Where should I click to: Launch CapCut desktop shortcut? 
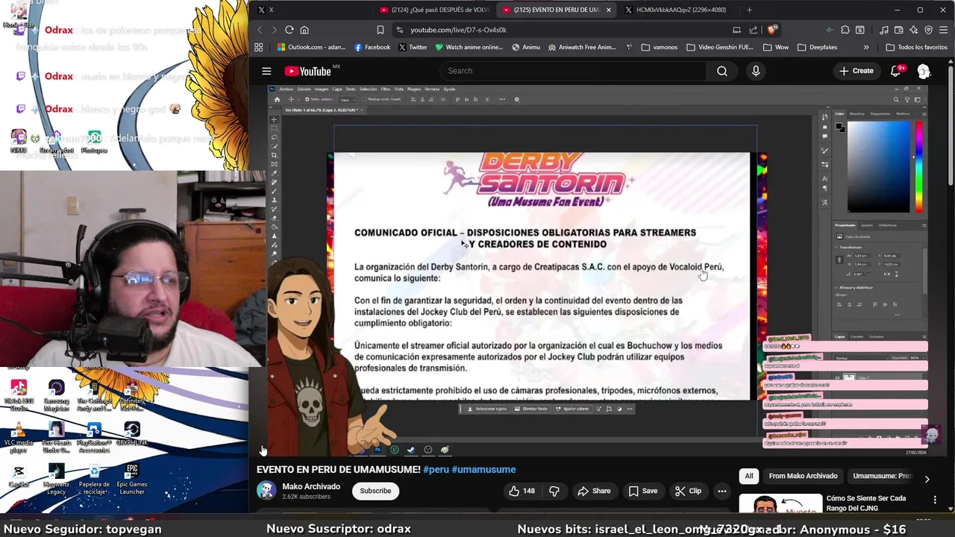[x=19, y=474]
